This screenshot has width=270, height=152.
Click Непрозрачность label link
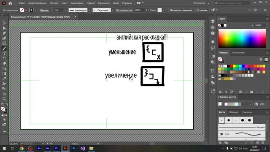click(x=124, y=10)
